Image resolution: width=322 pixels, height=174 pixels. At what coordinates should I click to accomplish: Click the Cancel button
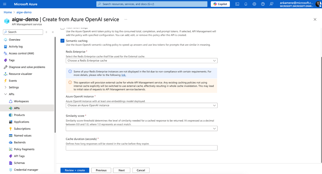(141, 170)
